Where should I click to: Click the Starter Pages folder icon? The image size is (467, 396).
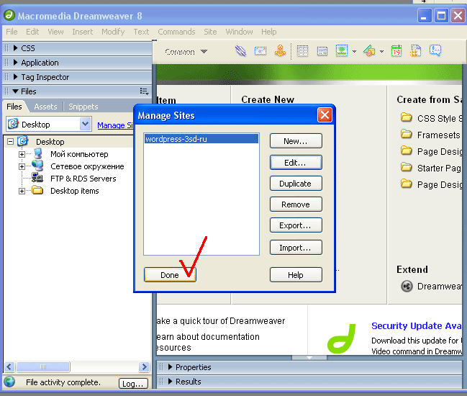pos(407,167)
